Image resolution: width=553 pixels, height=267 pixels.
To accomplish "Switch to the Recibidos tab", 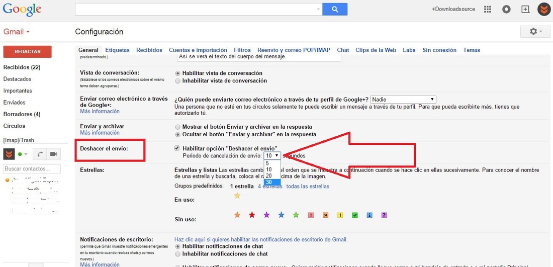I will (149, 50).
